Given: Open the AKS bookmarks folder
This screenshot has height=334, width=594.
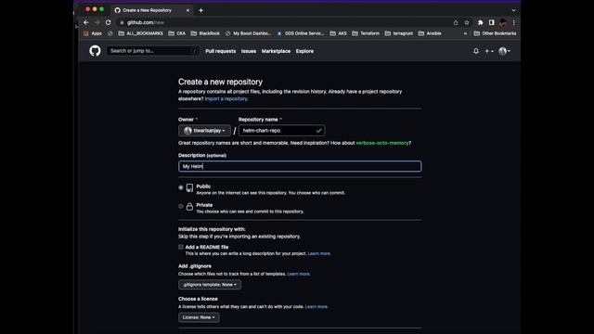Looking at the screenshot, I should [x=338, y=33].
